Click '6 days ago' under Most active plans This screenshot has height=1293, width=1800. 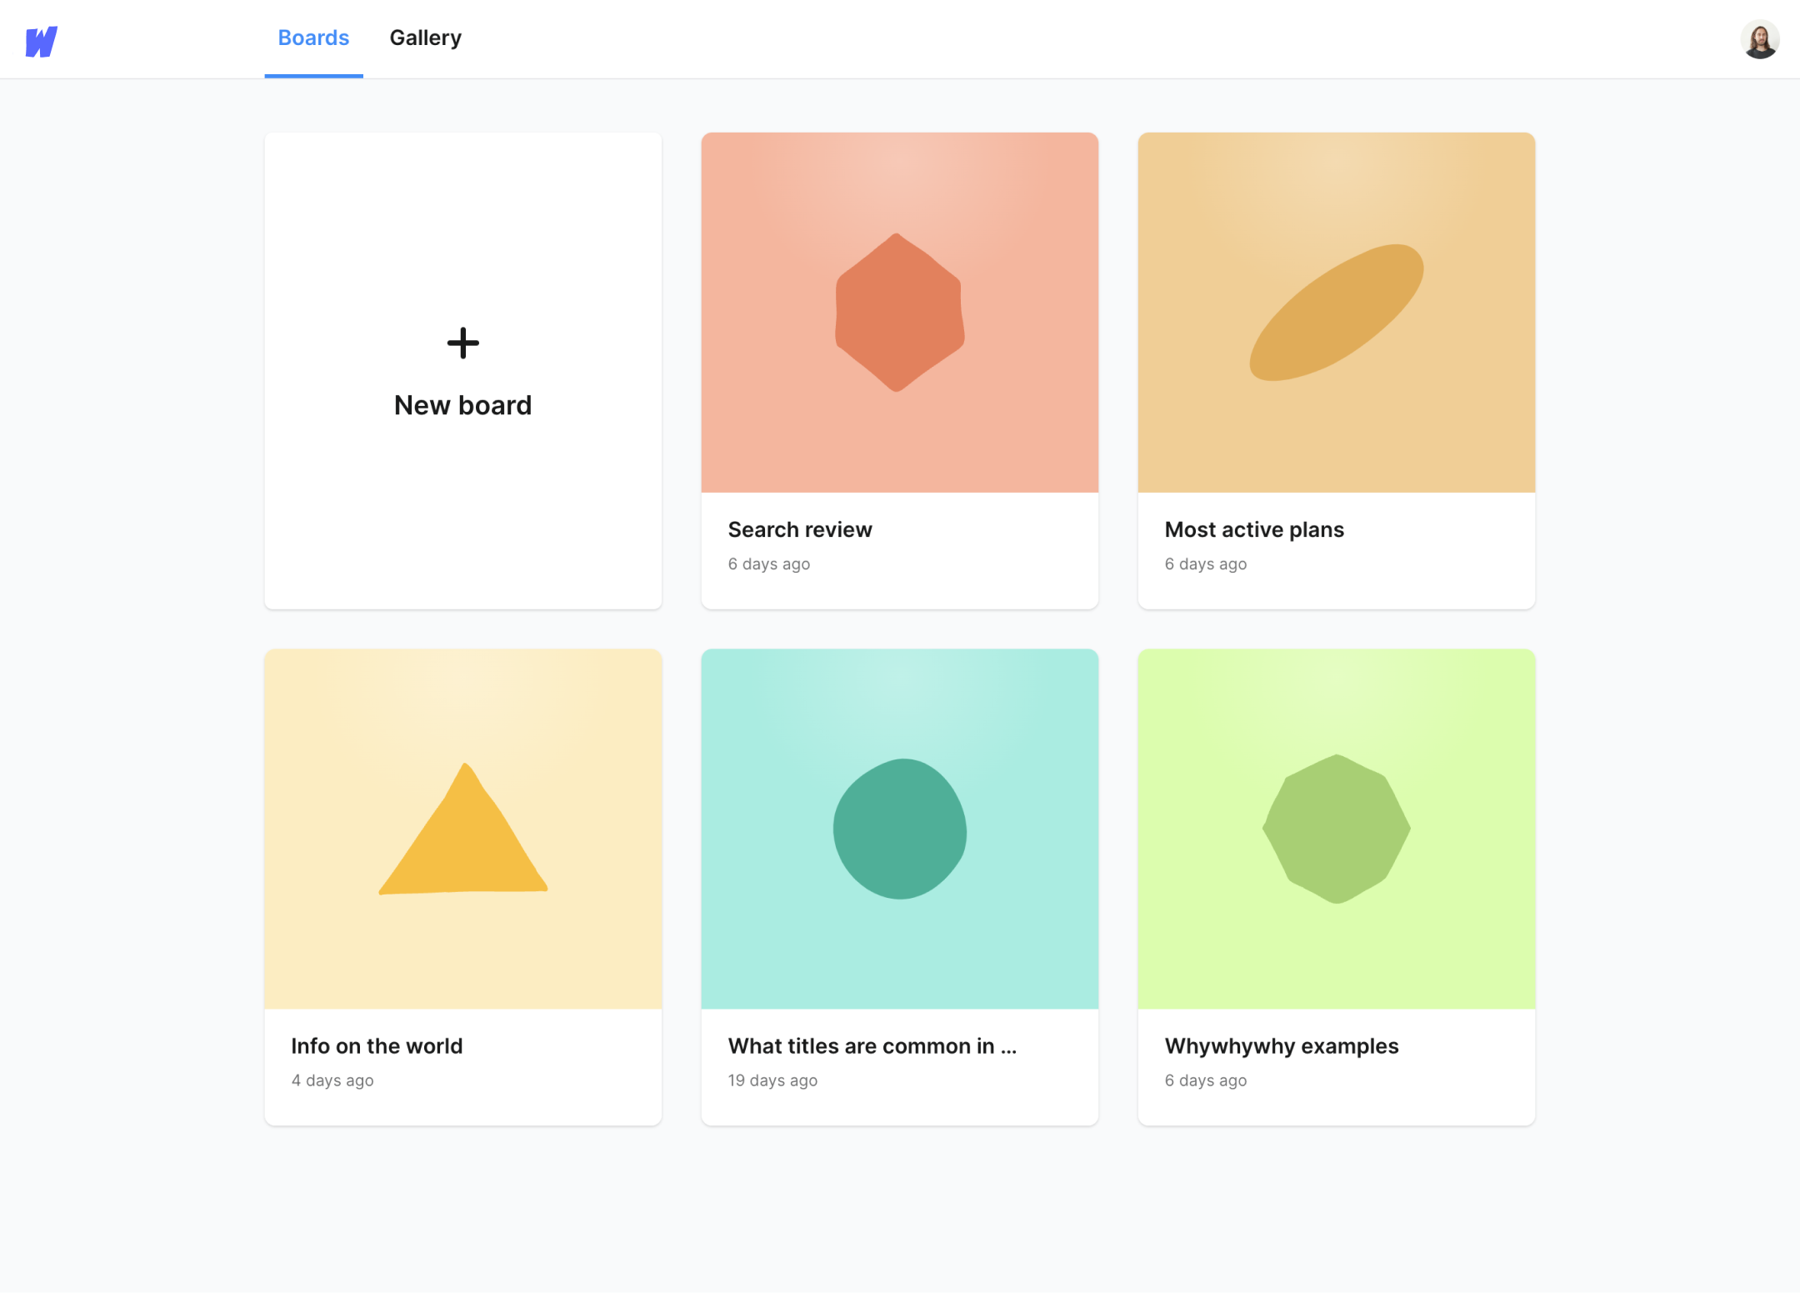coord(1206,564)
